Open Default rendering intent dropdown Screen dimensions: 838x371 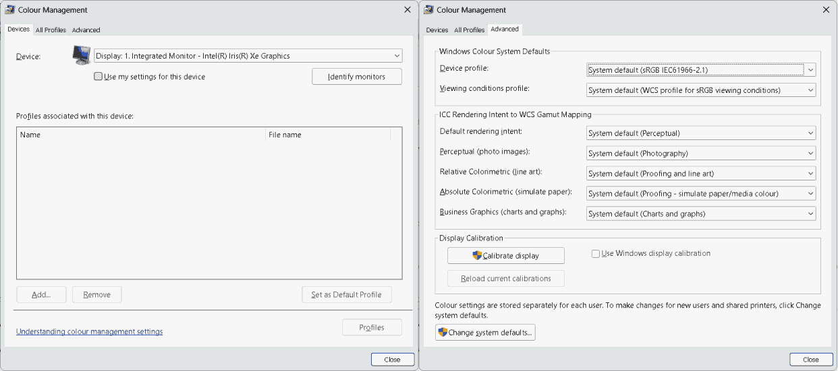[x=701, y=133]
